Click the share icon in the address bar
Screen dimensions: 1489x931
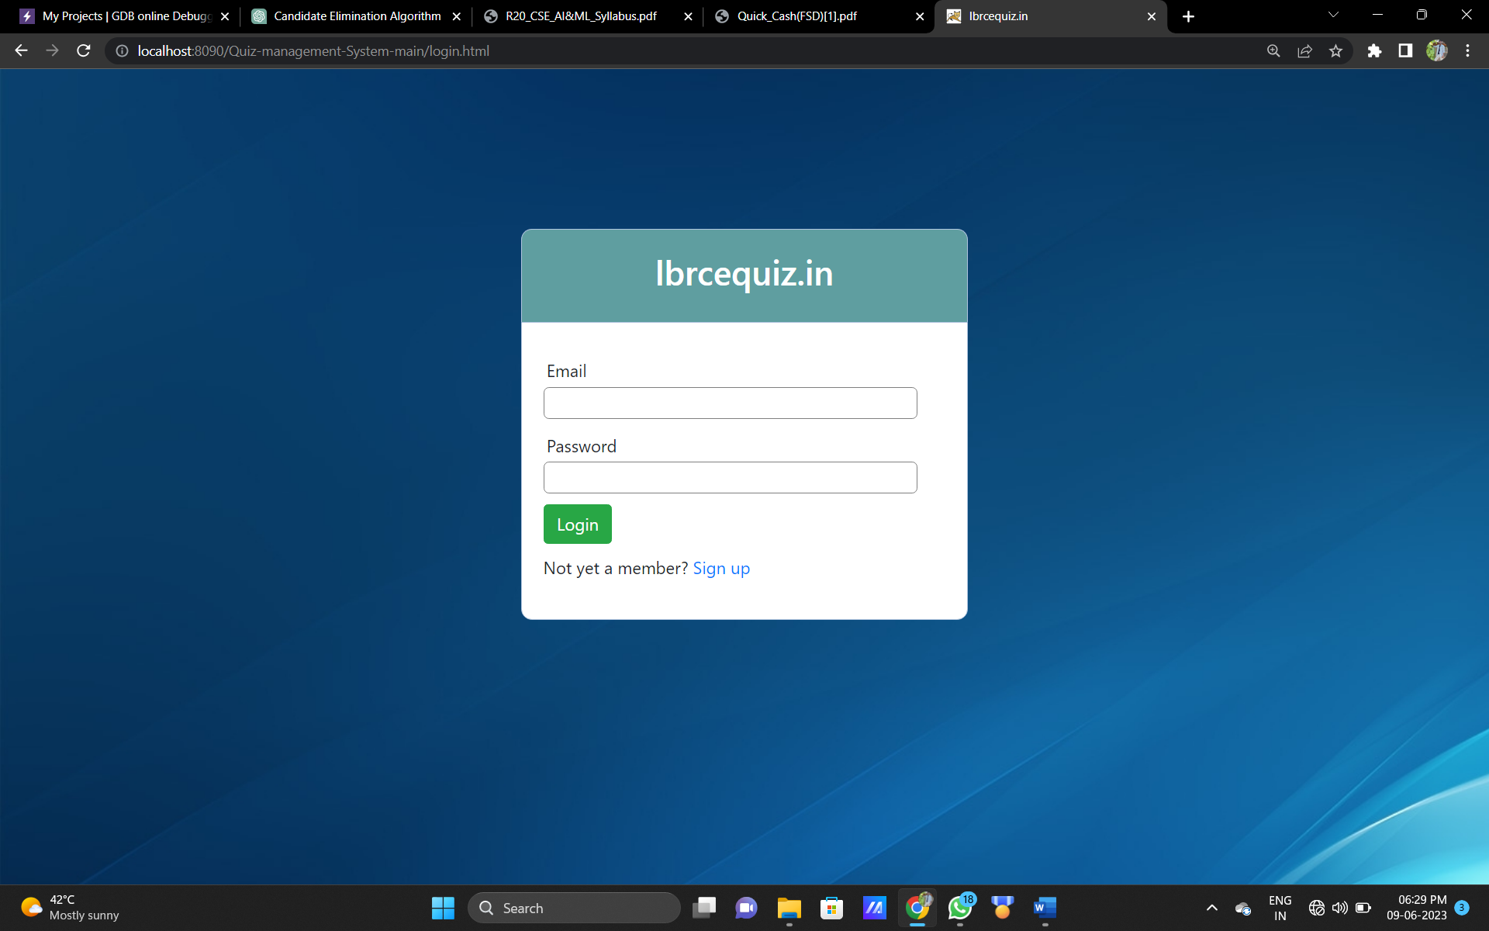pyautogui.click(x=1304, y=50)
